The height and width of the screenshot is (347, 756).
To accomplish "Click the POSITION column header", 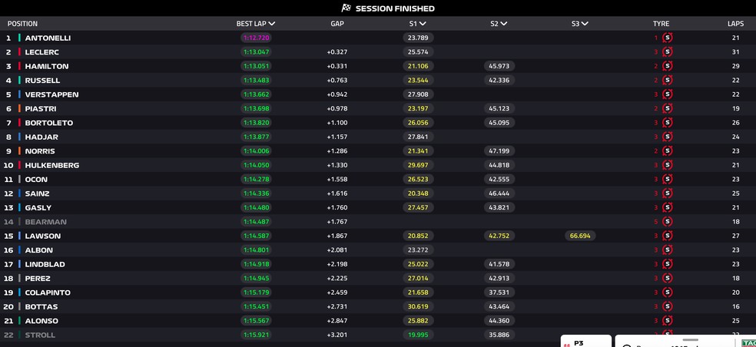I will (x=22, y=24).
